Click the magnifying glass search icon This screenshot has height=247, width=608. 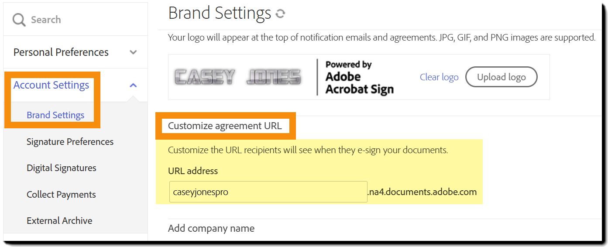point(19,20)
